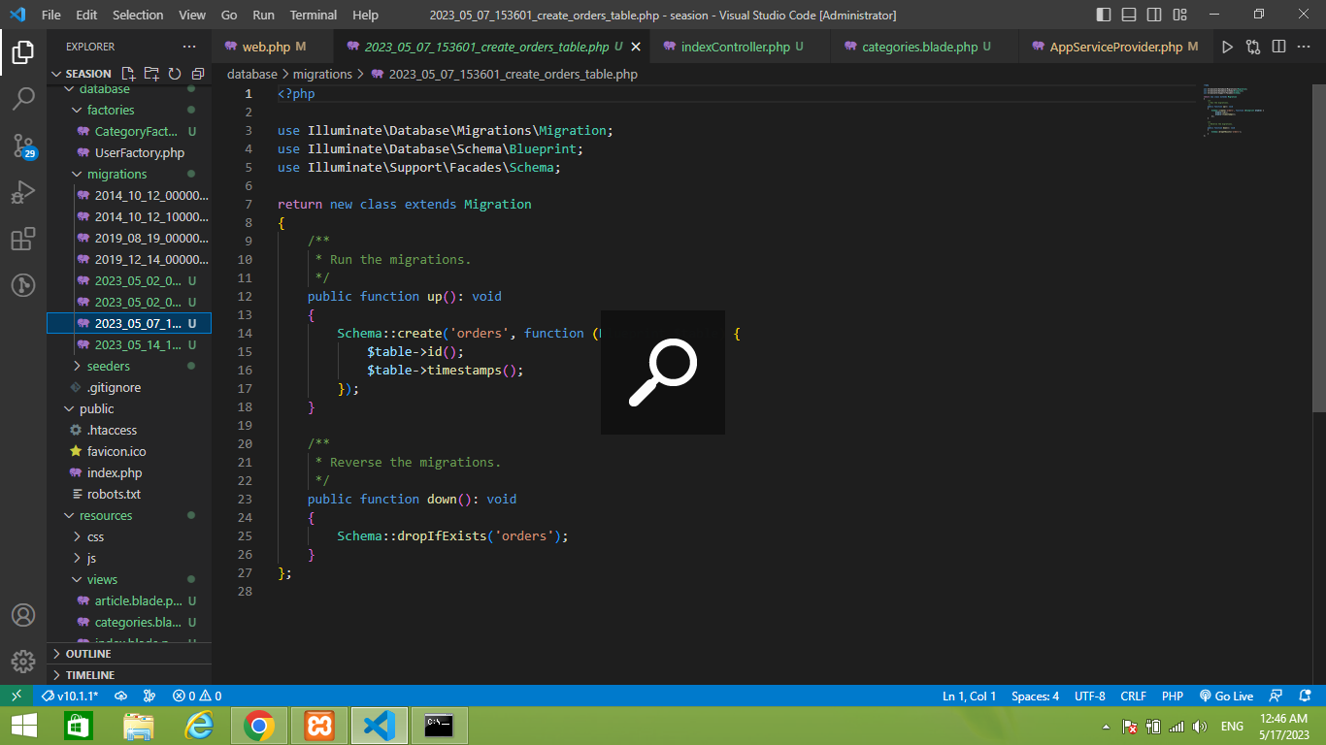Refresh the Explorer file tree
The height and width of the screenshot is (745, 1326).
[175, 74]
